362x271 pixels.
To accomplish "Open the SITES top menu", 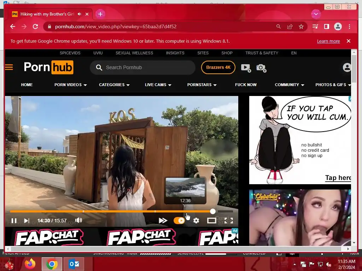I will point(203,53).
